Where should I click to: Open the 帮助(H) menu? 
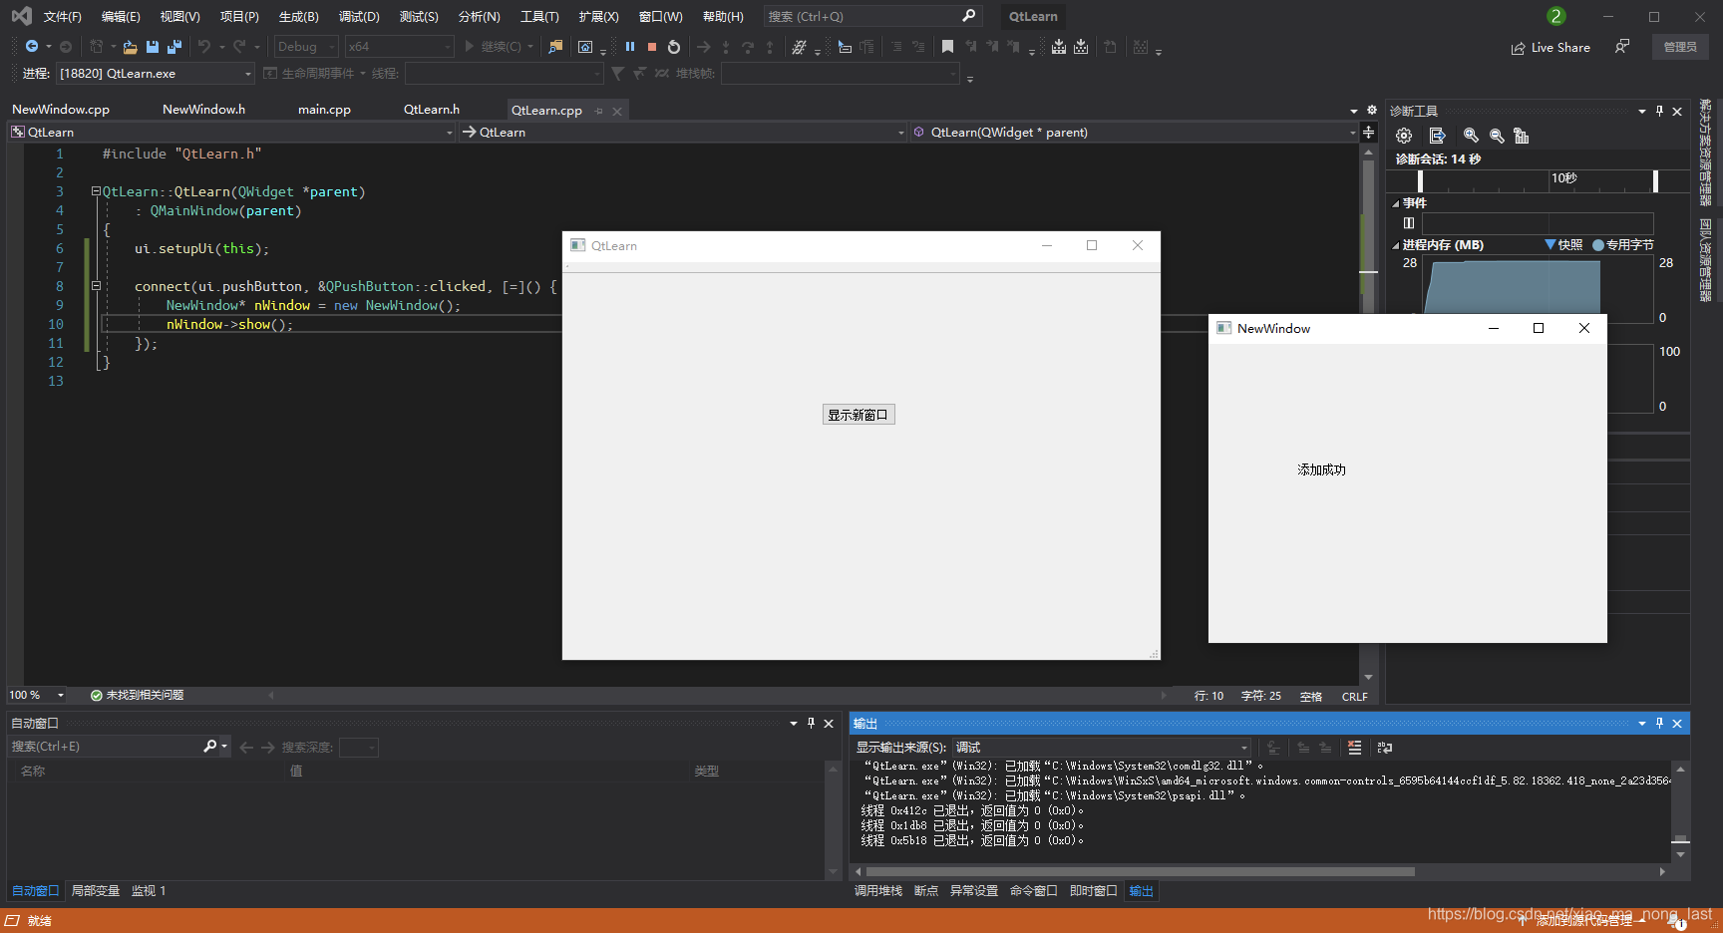pos(723,17)
